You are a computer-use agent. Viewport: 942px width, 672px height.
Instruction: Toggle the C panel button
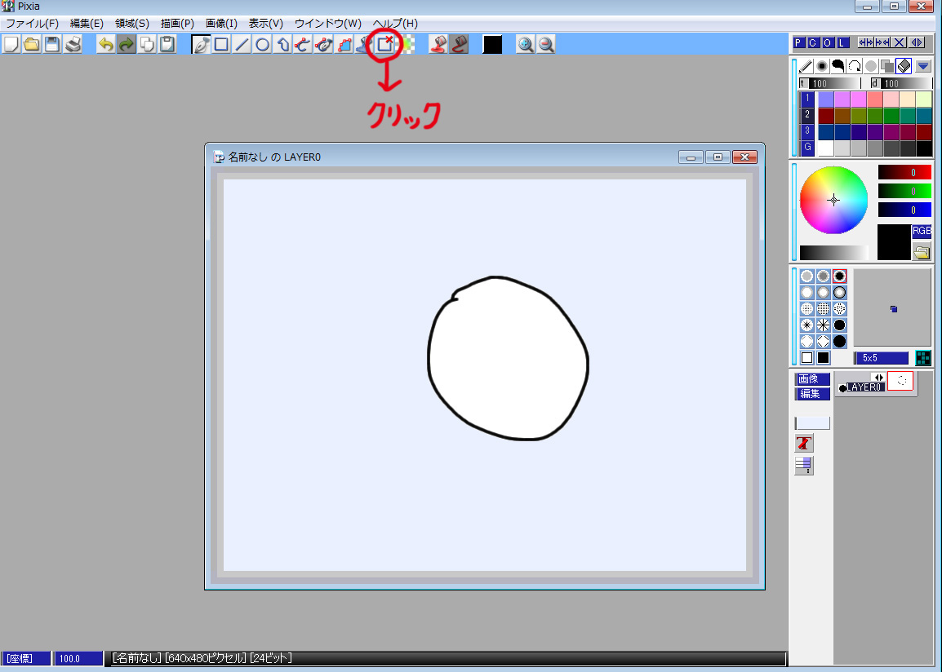click(x=813, y=42)
